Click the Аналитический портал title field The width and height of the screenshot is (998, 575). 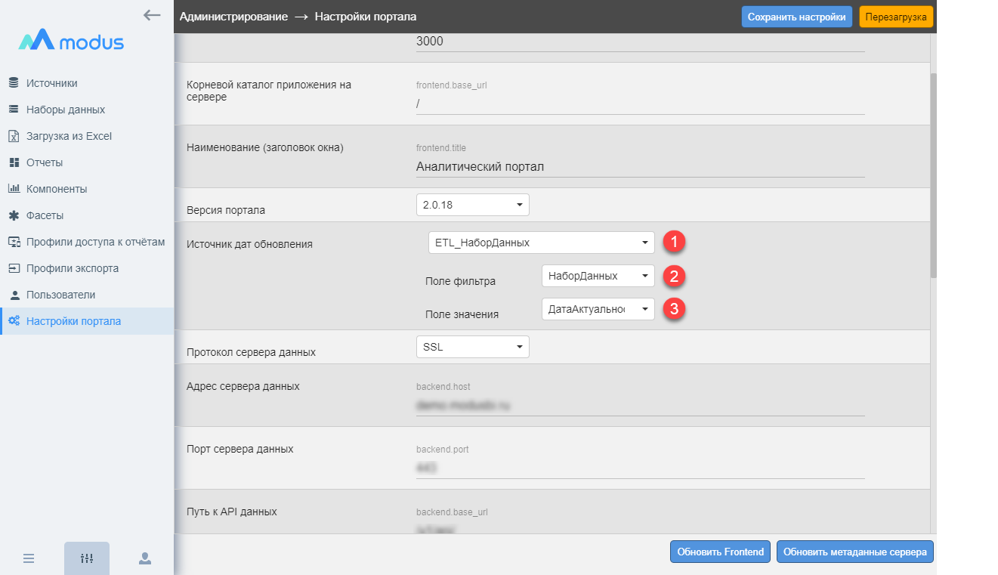tap(639, 167)
